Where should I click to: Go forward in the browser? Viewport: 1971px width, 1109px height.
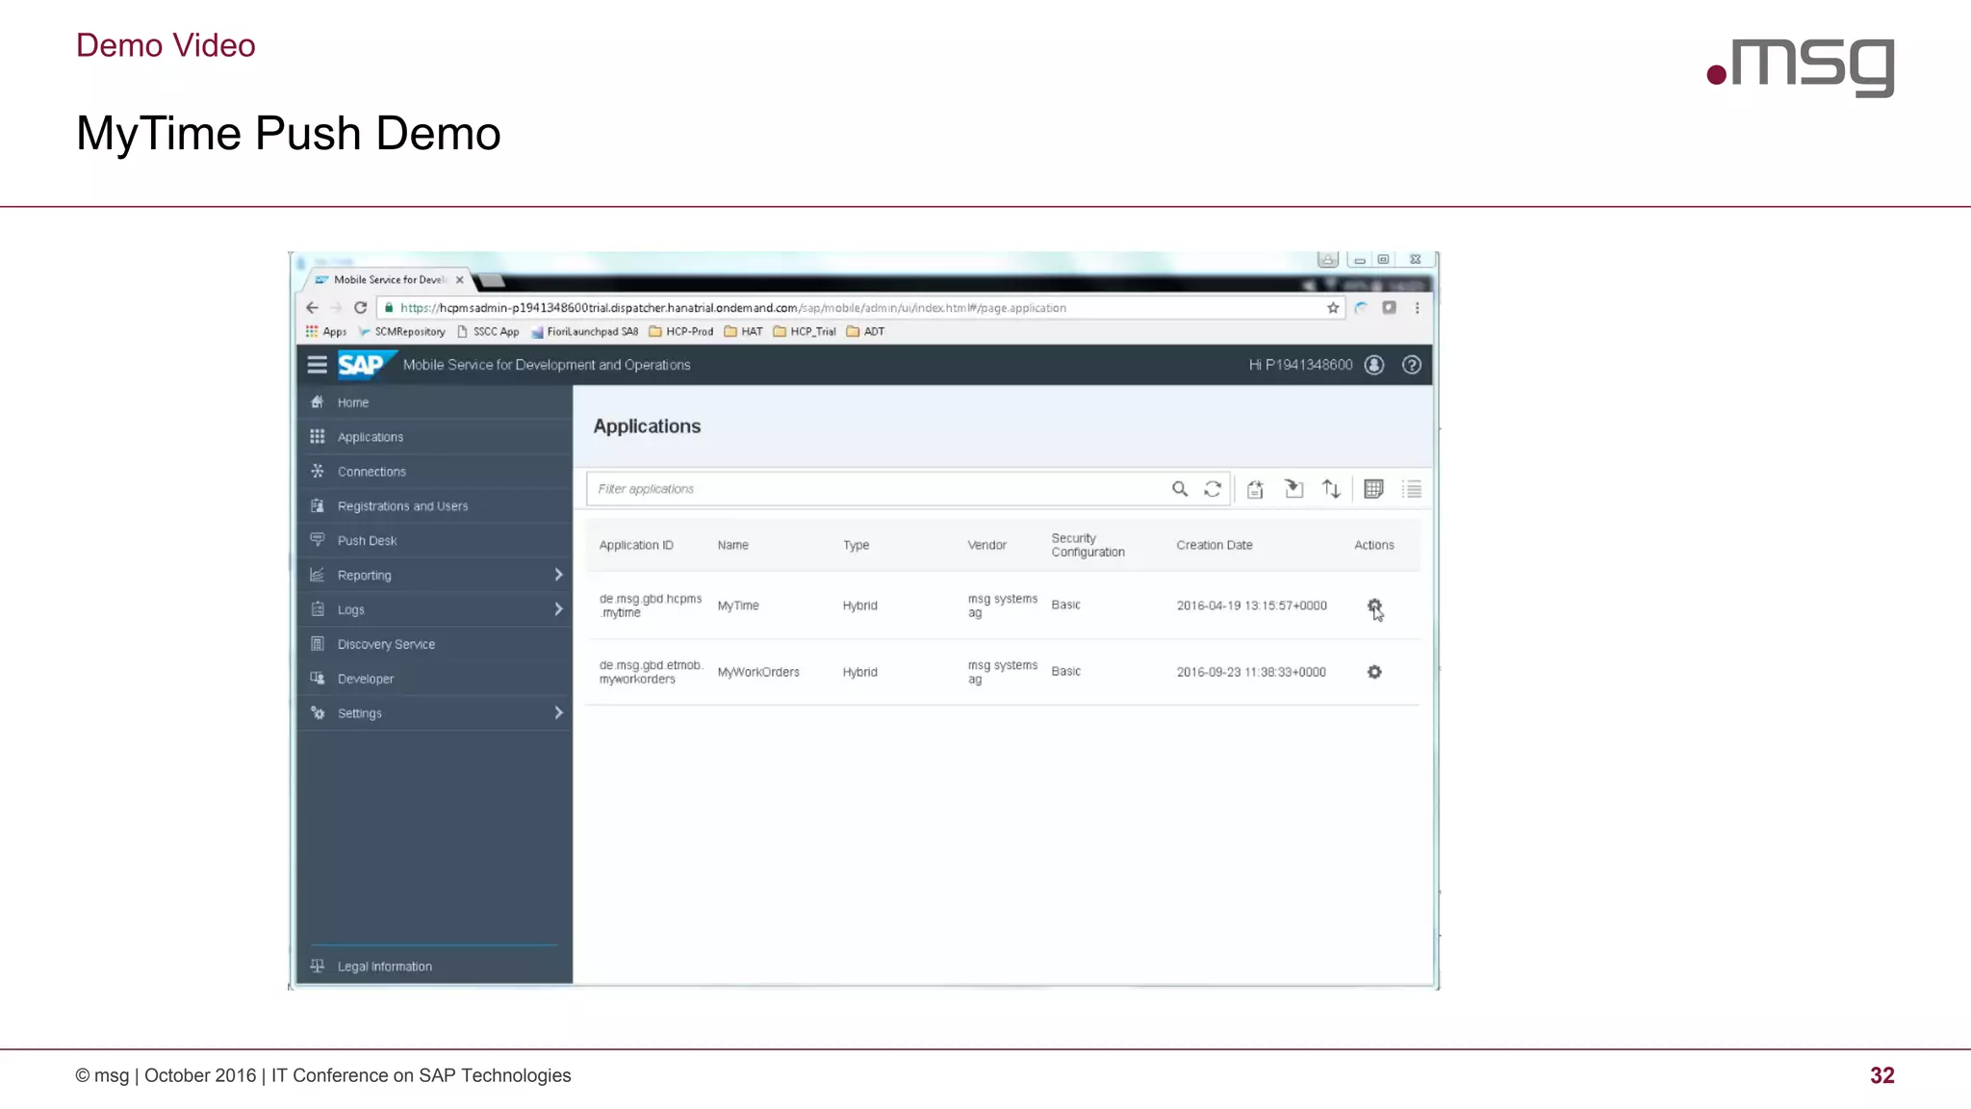336,308
